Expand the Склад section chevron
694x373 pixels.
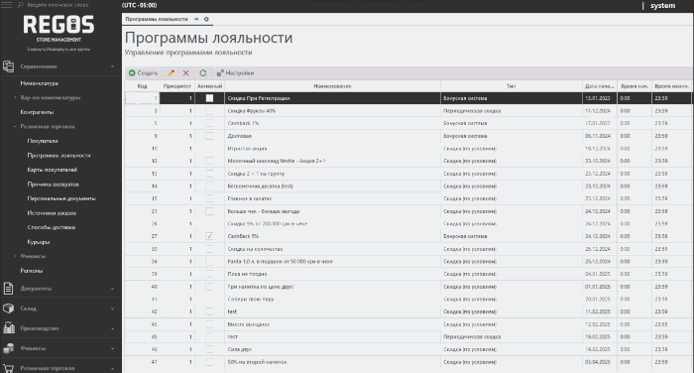pyautogui.click(x=112, y=309)
